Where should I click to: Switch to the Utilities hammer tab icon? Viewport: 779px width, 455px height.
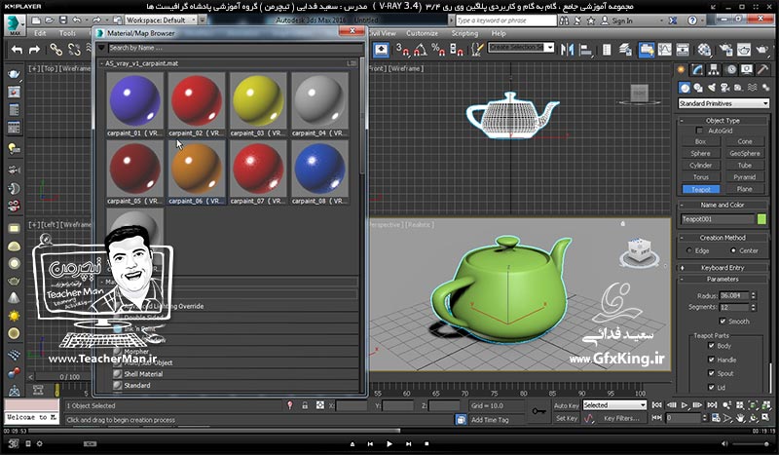762,70
